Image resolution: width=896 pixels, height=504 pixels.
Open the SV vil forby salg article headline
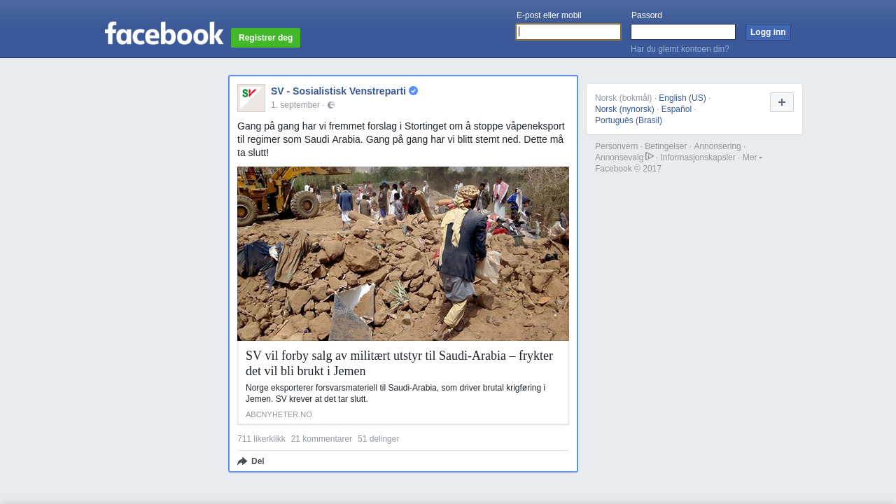(399, 363)
